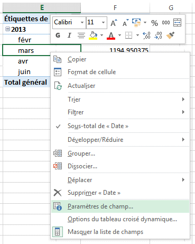Increase font size in mini toolbar
195x244 pixels.
[114, 23]
